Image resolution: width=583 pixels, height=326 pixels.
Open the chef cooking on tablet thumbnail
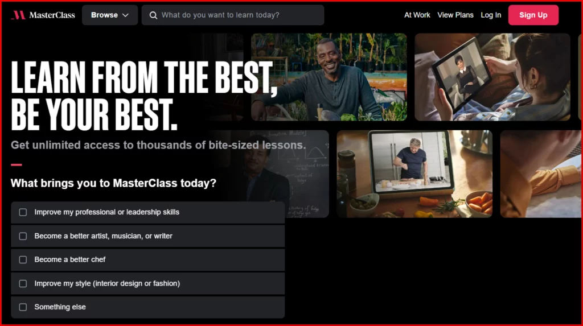(x=414, y=174)
